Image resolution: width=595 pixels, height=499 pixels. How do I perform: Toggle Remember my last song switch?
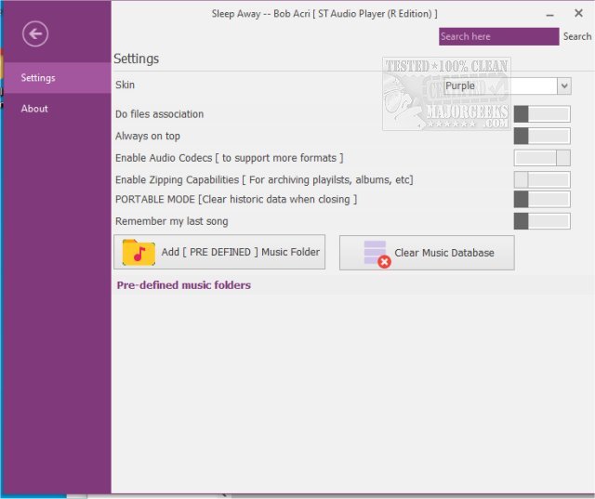(542, 221)
